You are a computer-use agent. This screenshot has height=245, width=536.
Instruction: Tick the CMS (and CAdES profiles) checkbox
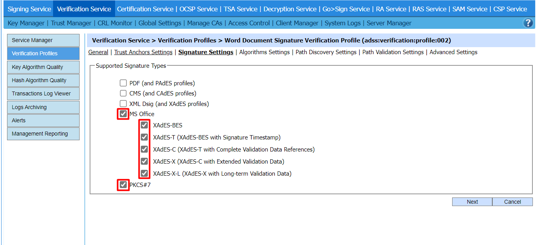click(x=123, y=93)
